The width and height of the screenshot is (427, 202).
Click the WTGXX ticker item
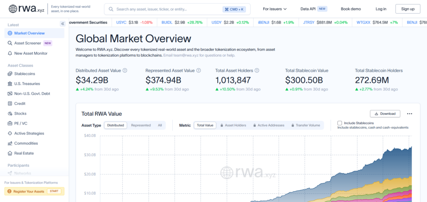377,22
